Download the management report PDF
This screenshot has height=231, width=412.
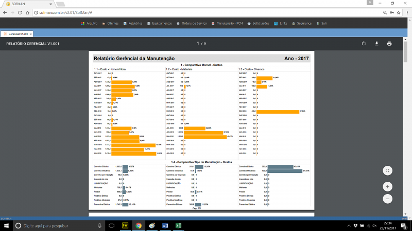376,44
